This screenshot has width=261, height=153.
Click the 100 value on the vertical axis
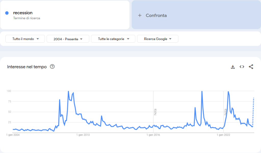tap(9, 91)
